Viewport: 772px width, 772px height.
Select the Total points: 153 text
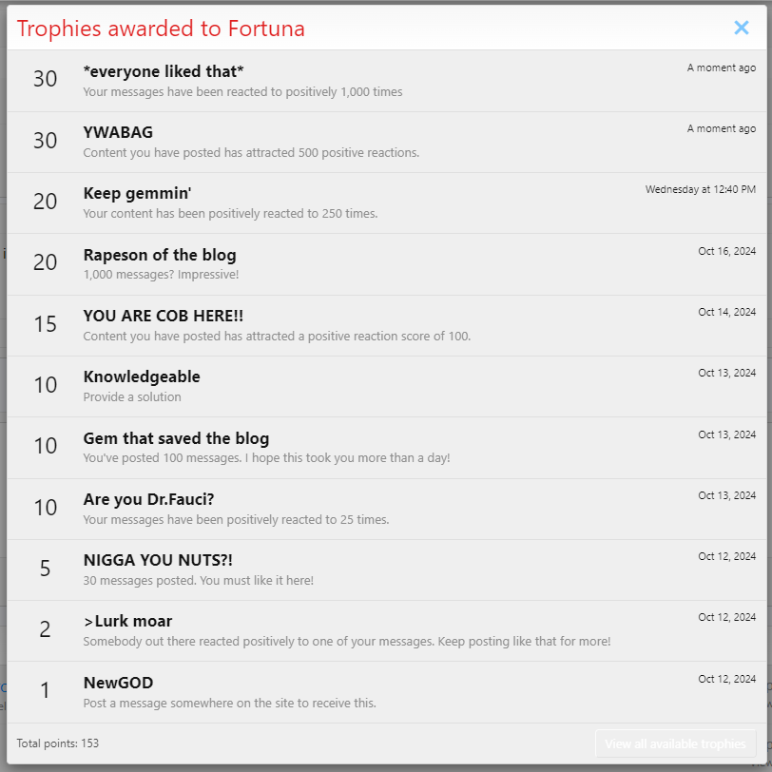[x=58, y=743]
